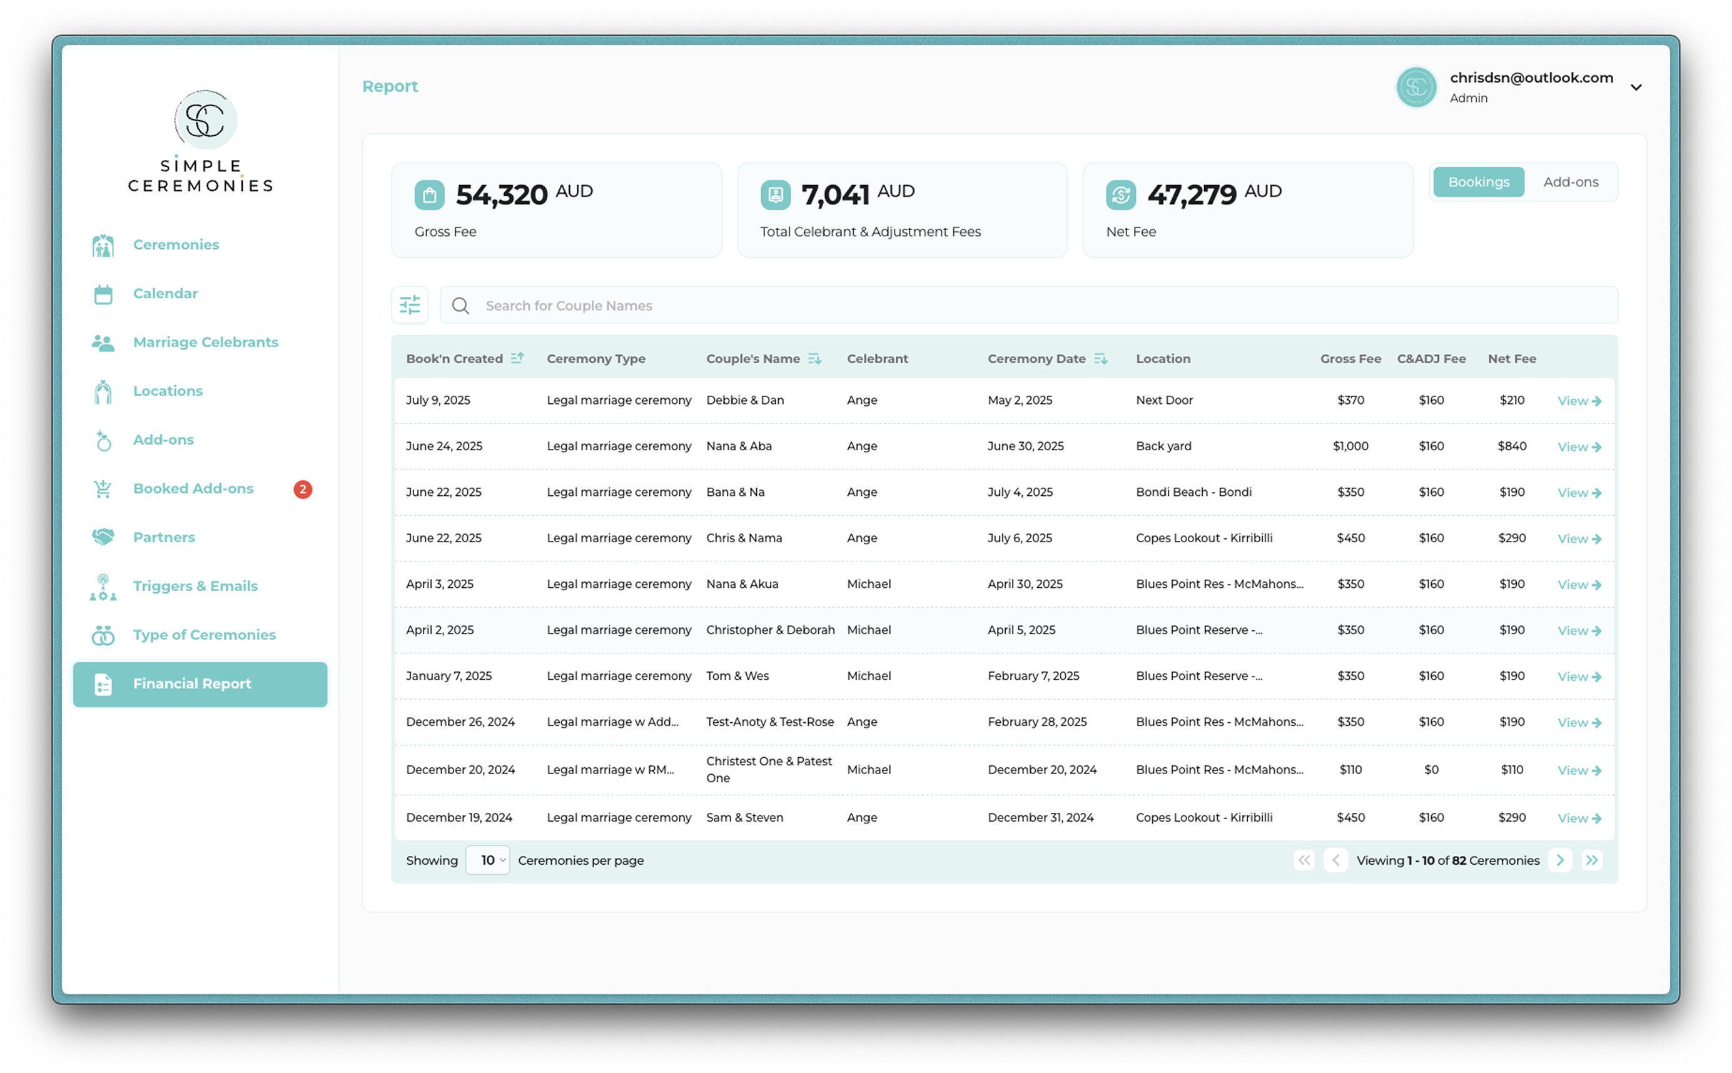
Task: Switch to the Bookings tab
Action: click(1479, 183)
